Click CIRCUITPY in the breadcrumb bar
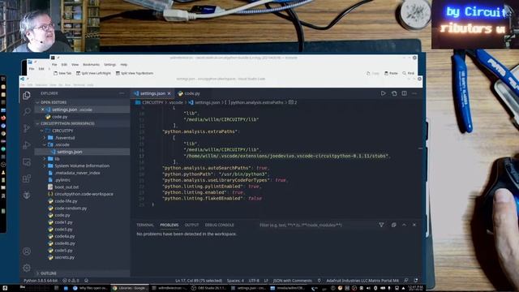This screenshot has height=292, width=519. click(152, 102)
